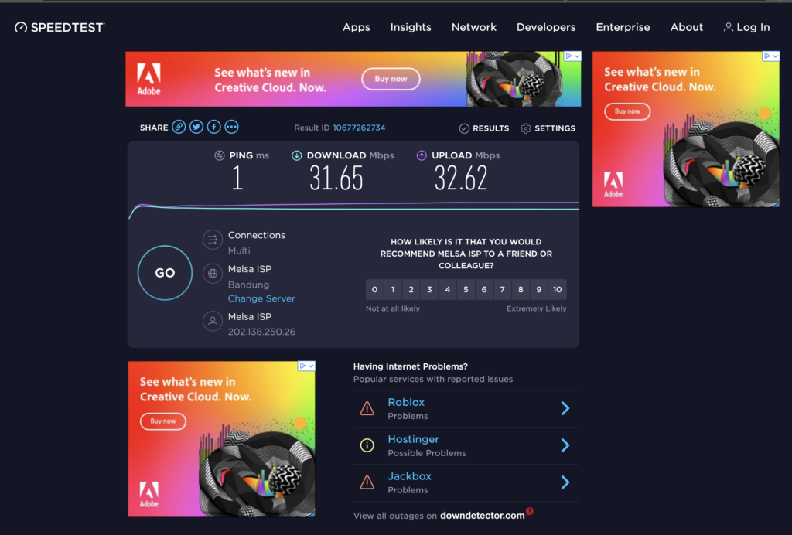Rate recommendation score 2

pyautogui.click(x=411, y=289)
